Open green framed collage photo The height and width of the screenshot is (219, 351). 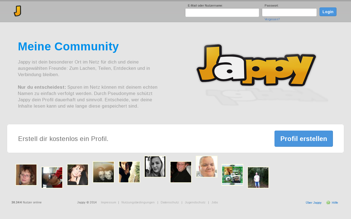point(233,175)
